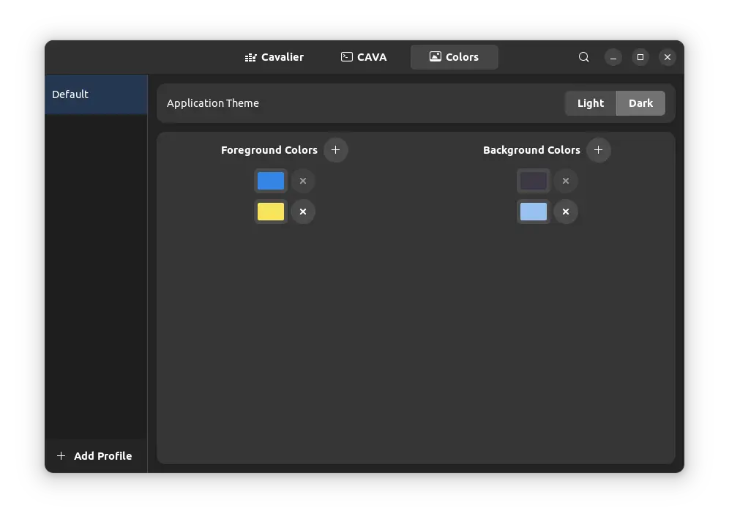Remove the yellow foreground color
729x522 pixels.
pyautogui.click(x=303, y=212)
